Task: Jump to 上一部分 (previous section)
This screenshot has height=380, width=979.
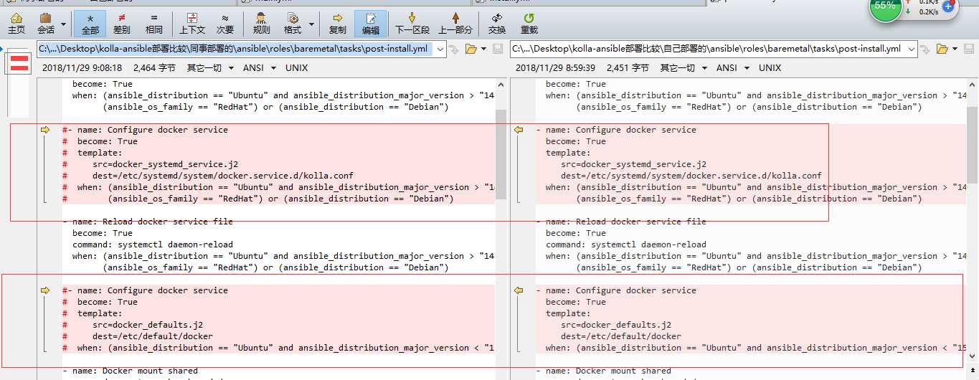Action: (x=455, y=23)
